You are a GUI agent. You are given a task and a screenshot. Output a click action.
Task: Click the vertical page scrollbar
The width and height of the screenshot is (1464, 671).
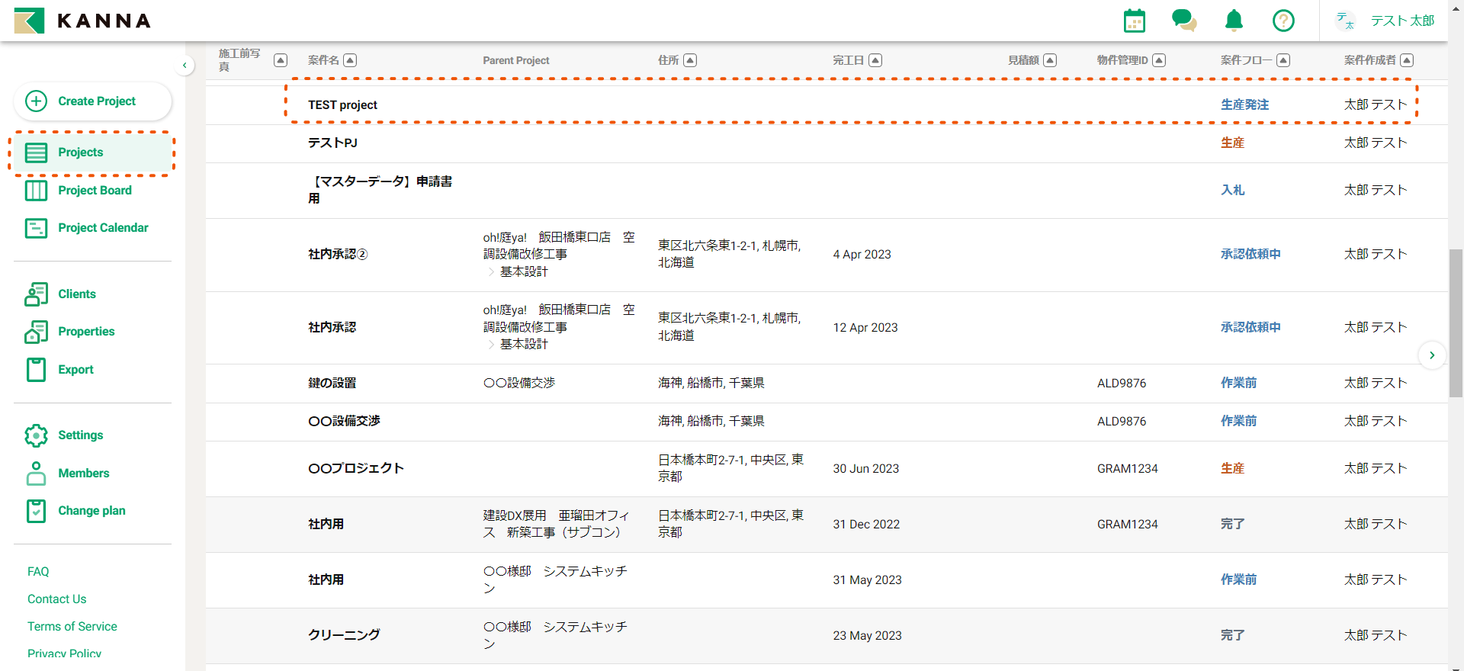pyautogui.click(x=1456, y=320)
